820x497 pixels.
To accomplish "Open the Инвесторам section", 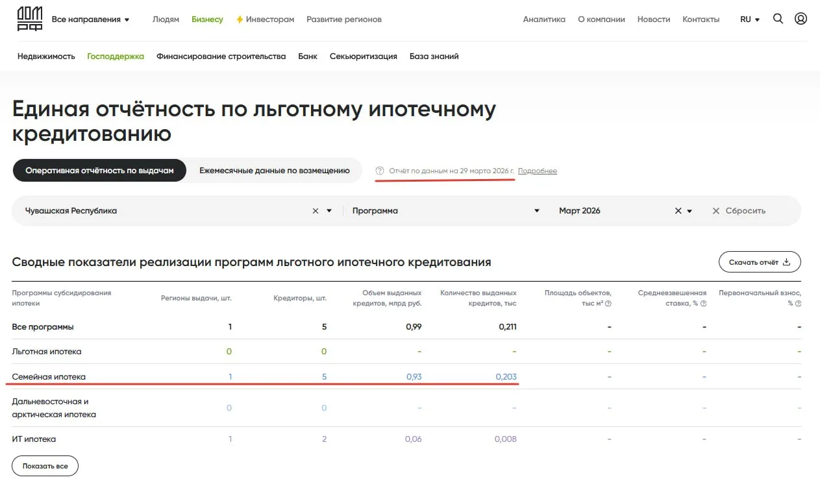I will pos(265,19).
